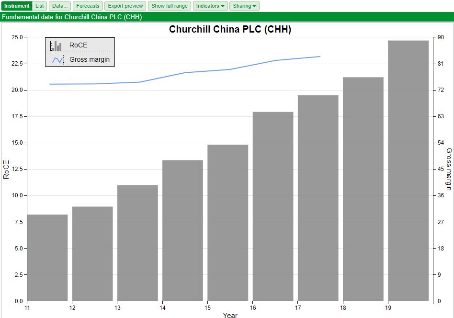The width and height of the screenshot is (454, 318).
Task: Click the RoCE bar for year 18
Action: tap(363, 189)
